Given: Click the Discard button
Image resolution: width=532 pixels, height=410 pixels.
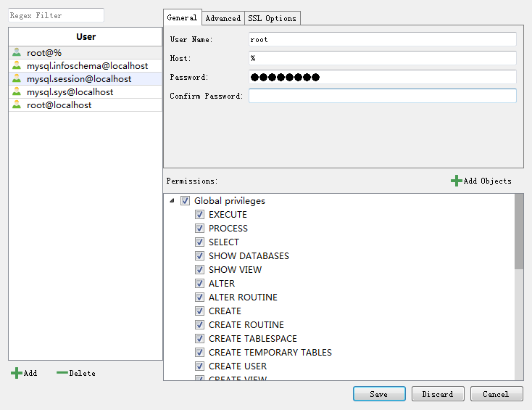Looking at the screenshot, I should (438, 394).
